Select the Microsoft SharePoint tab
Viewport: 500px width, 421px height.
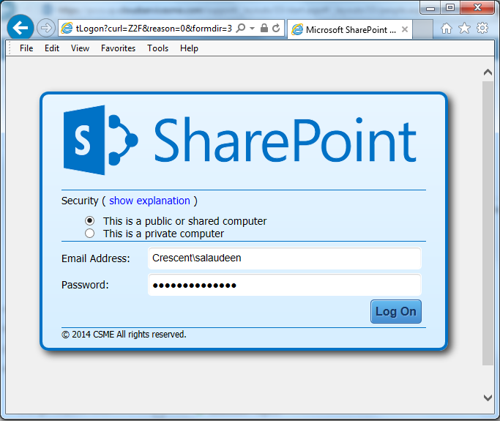(349, 29)
